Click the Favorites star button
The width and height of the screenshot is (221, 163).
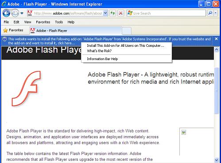point(13,30)
